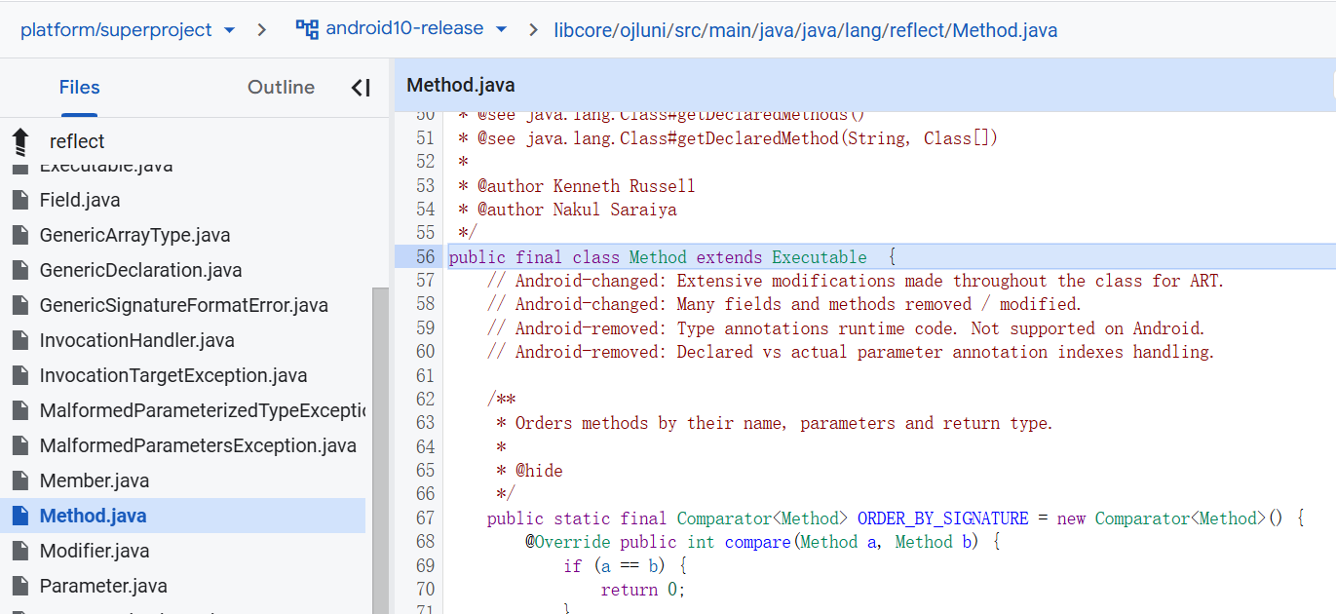
Task: Click file icon next to MalformedParametersException.java
Action: point(19,445)
